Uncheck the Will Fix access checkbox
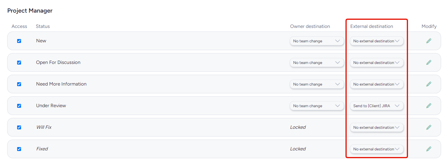445x160 pixels. tap(19, 127)
